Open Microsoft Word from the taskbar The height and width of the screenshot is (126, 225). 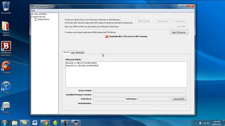[x=35, y=123]
